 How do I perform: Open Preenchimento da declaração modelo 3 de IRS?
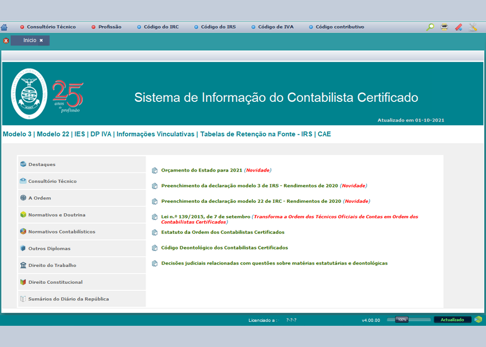(250, 186)
